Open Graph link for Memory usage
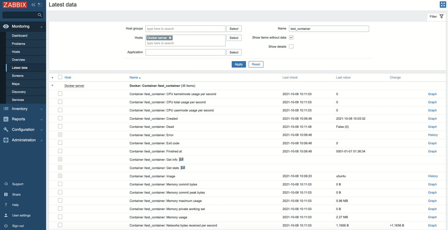Screen dimensions: 448x230 [x=432, y=217]
